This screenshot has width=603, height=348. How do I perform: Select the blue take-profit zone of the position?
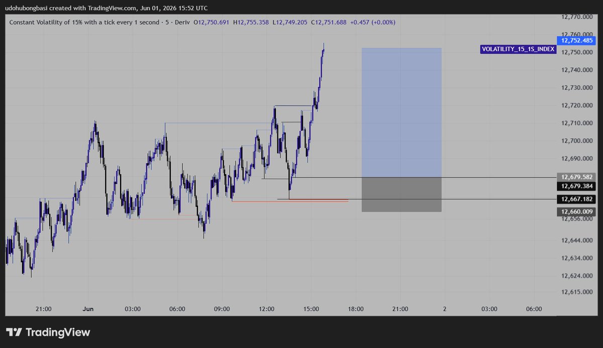click(x=401, y=112)
